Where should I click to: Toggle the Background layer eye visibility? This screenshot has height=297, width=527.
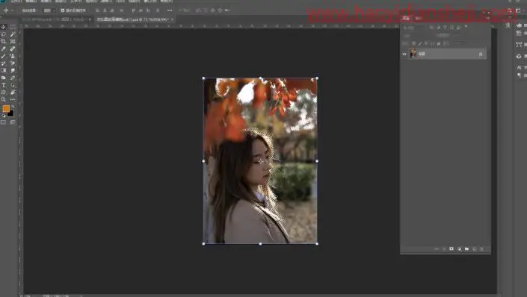pyautogui.click(x=404, y=54)
